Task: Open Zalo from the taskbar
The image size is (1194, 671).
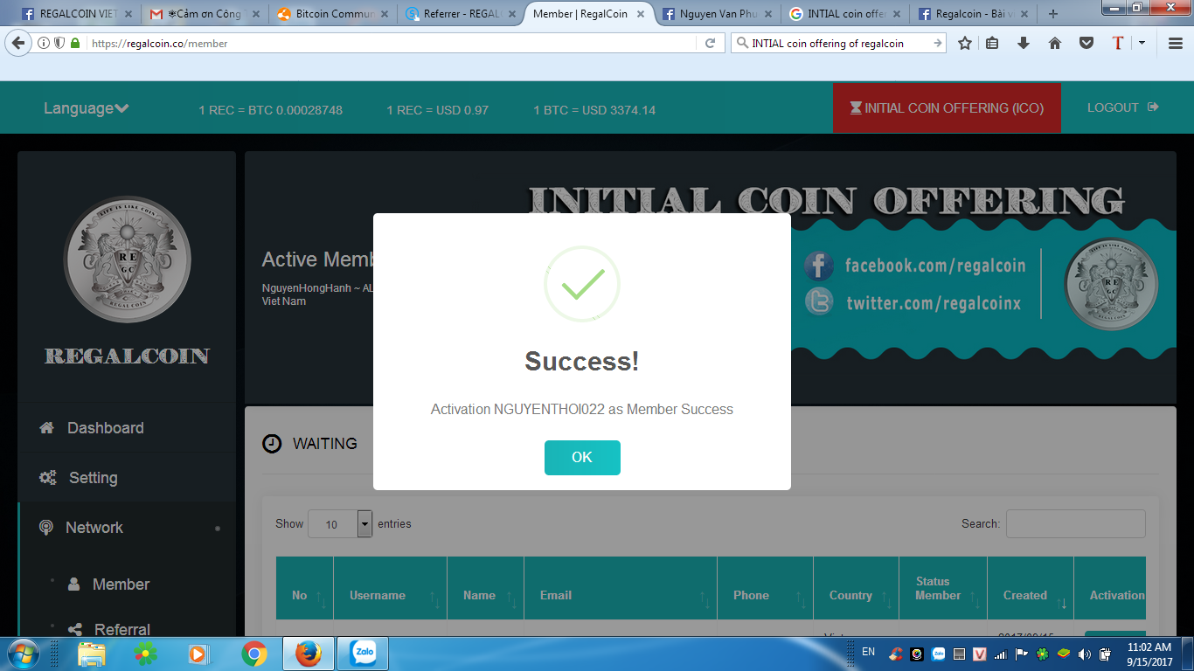Action: click(x=363, y=654)
